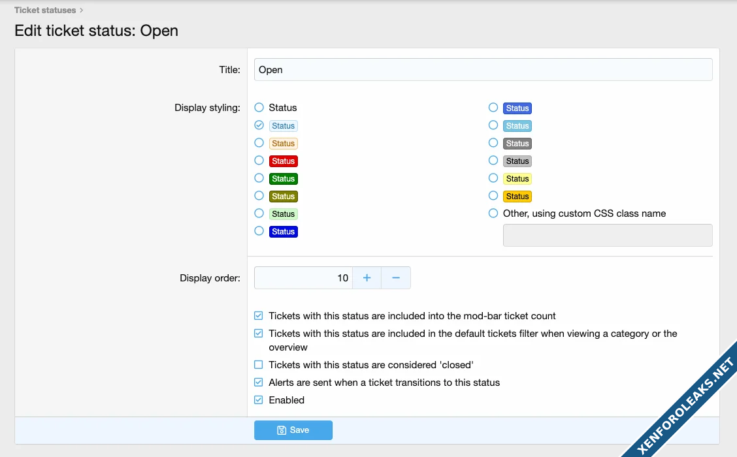
Task: Select the dark gray Status badge style
Action: point(493,143)
